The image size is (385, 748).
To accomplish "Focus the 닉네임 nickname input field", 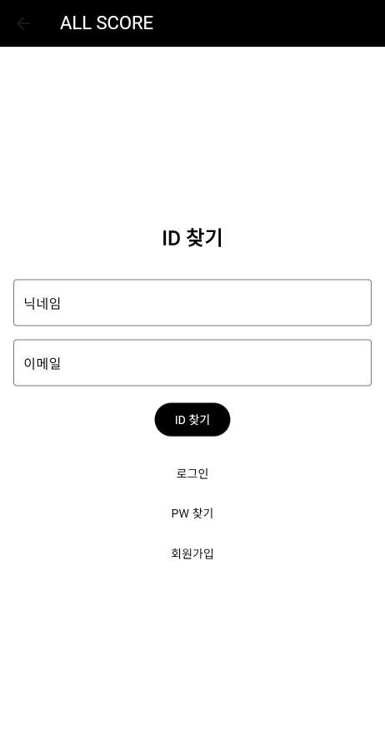I will pos(192,302).
